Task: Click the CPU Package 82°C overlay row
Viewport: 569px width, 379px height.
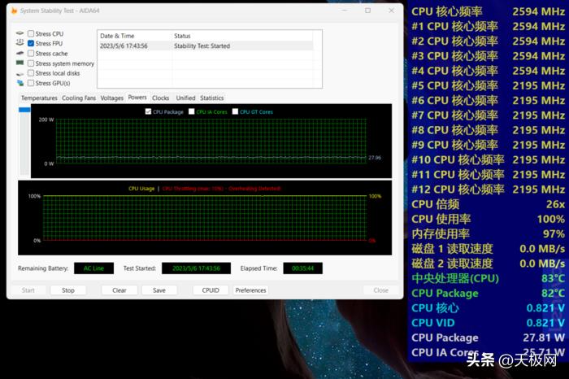Action: coord(488,293)
